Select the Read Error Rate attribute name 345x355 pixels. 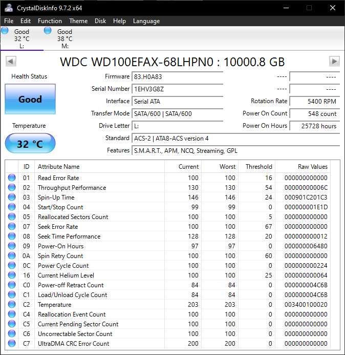pyautogui.click(x=58, y=178)
